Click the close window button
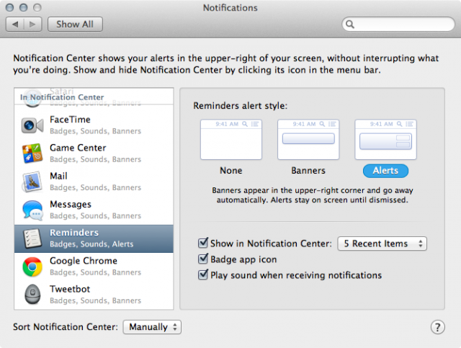The image size is (461, 348). 9,7
